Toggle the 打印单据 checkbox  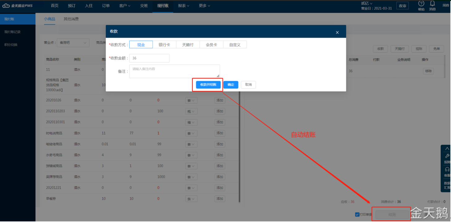pos(357,215)
